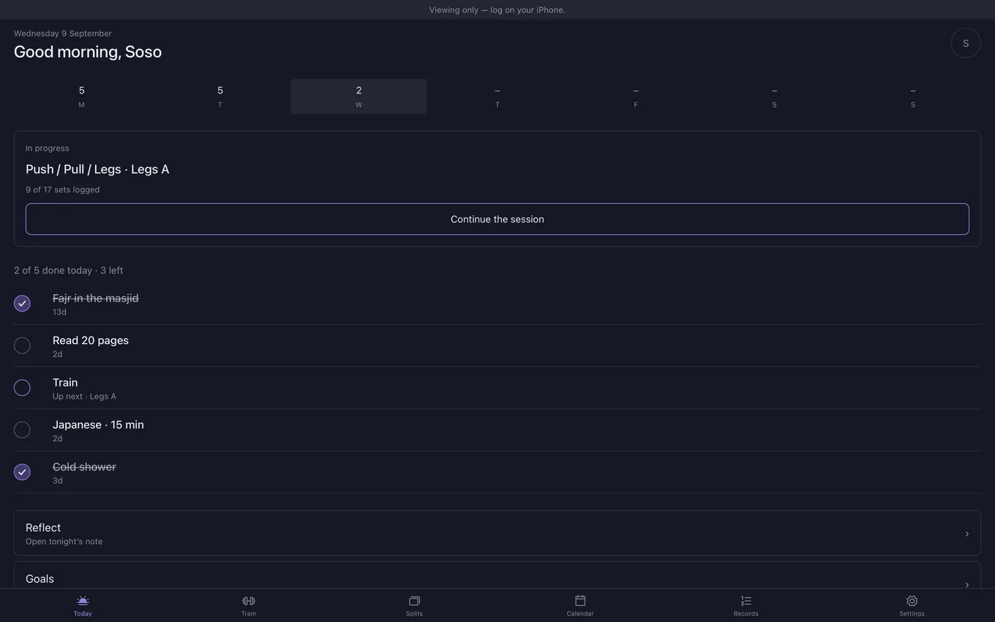Expand the Goals card chevron
The width and height of the screenshot is (995, 622).
pyautogui.click(x=966, y=585)
